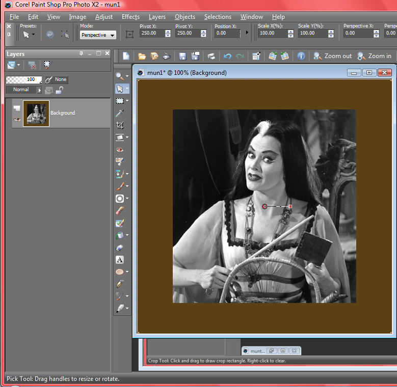Click the Save icon
This screenshot has height=387, width=397.
click(182, 56)
